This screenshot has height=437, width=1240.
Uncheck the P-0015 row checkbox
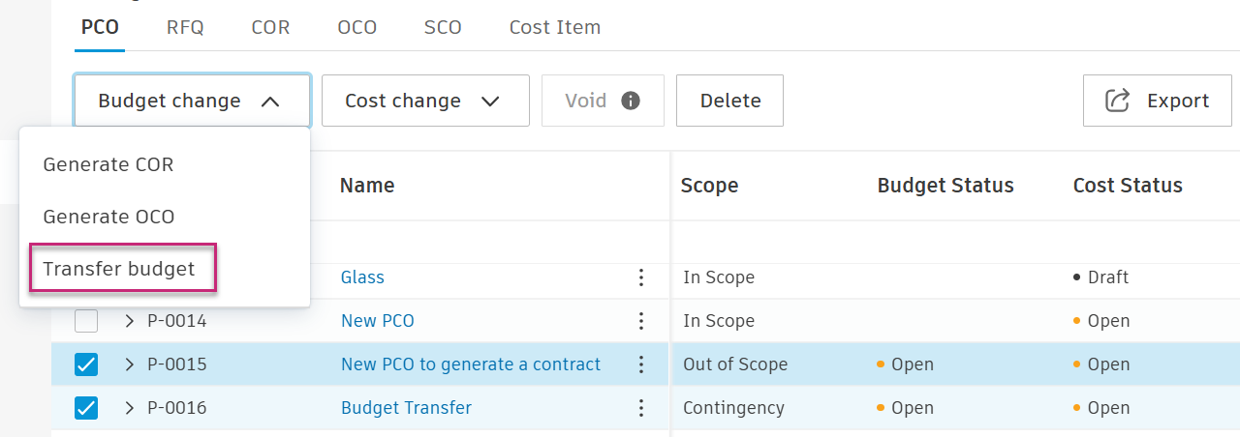(86, 364)
